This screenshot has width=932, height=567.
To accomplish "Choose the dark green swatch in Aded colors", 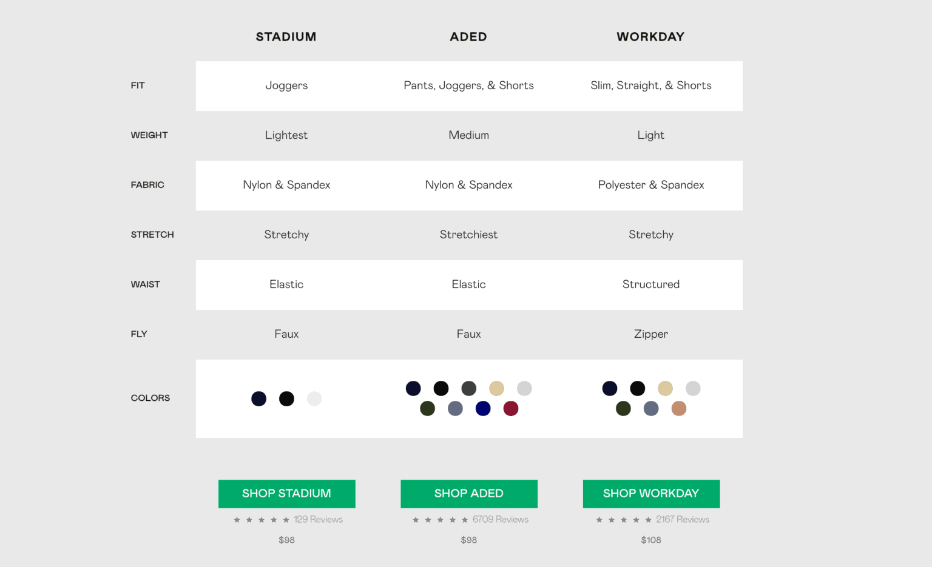I will point(428,409).
